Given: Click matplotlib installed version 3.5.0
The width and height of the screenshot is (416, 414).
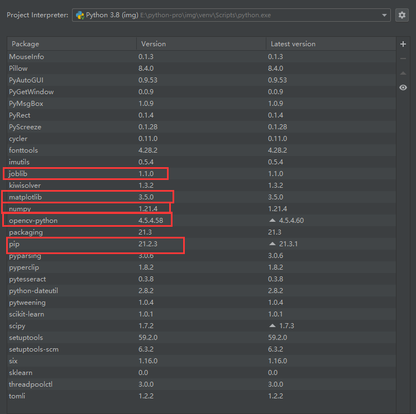Looking at the screenshot, I should click(146, 197).
